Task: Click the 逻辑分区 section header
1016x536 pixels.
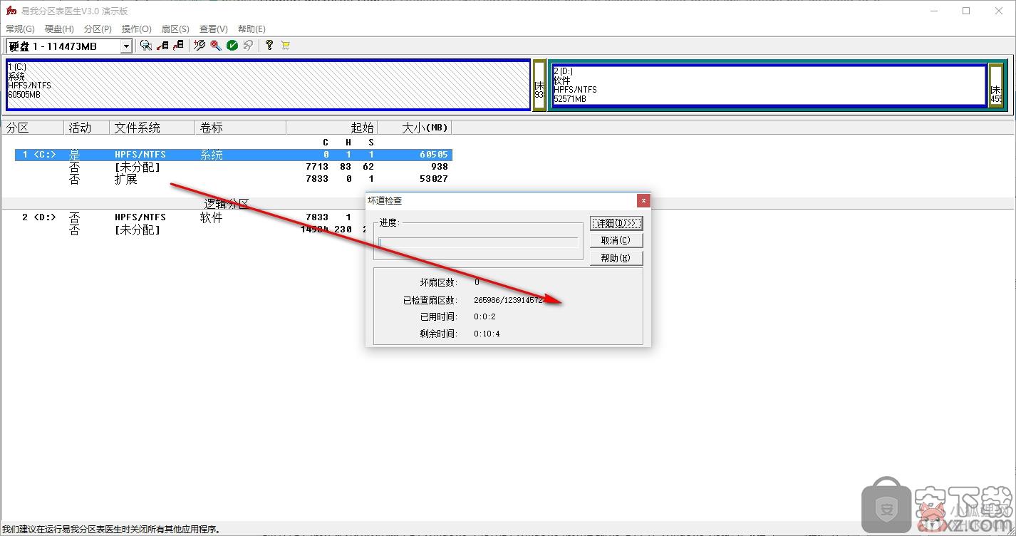Action: click(x=227, y=204)
